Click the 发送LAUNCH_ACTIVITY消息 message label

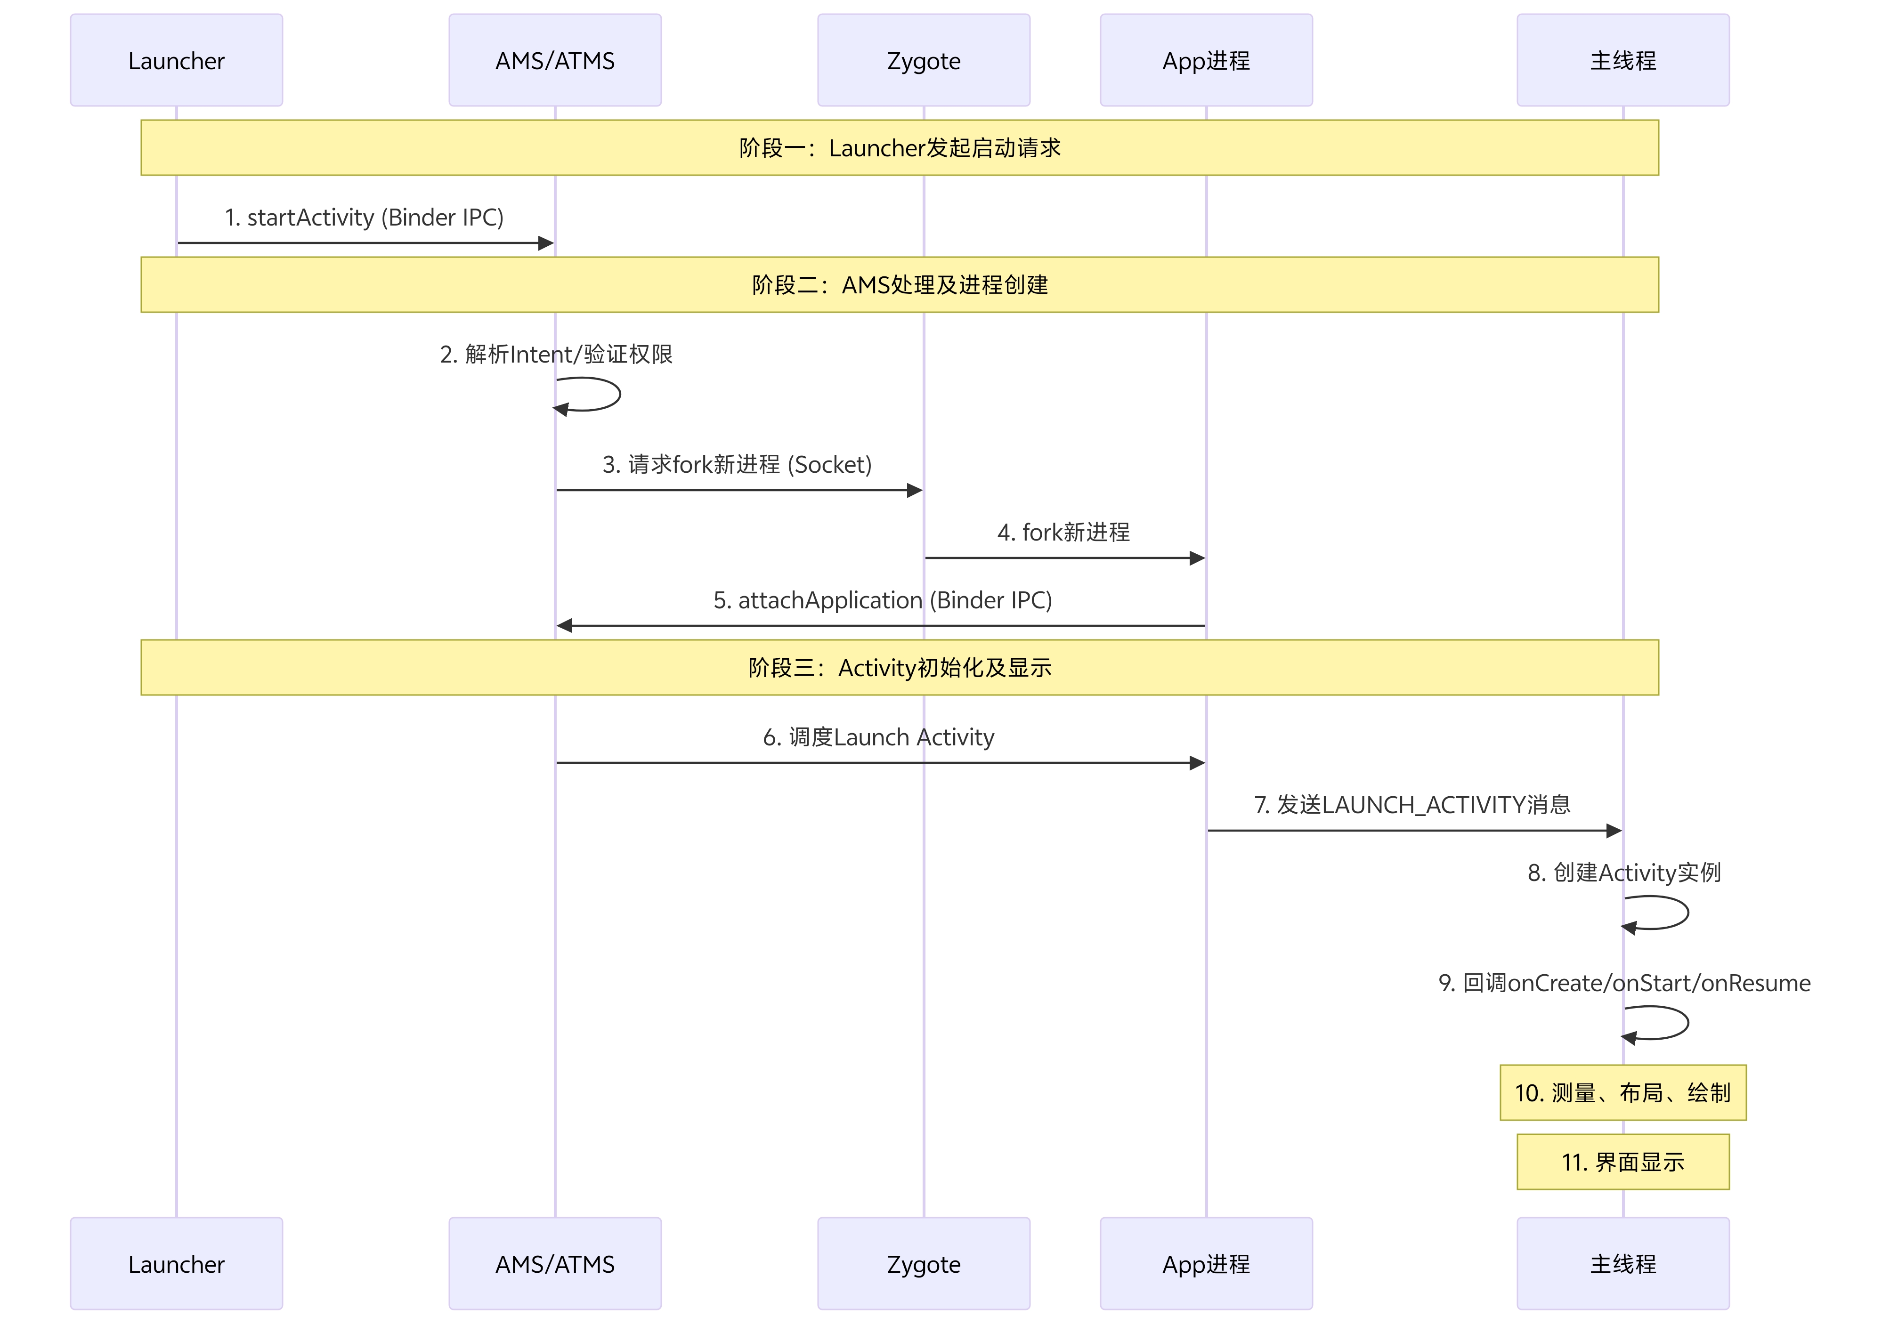(x=1411, y=805)
